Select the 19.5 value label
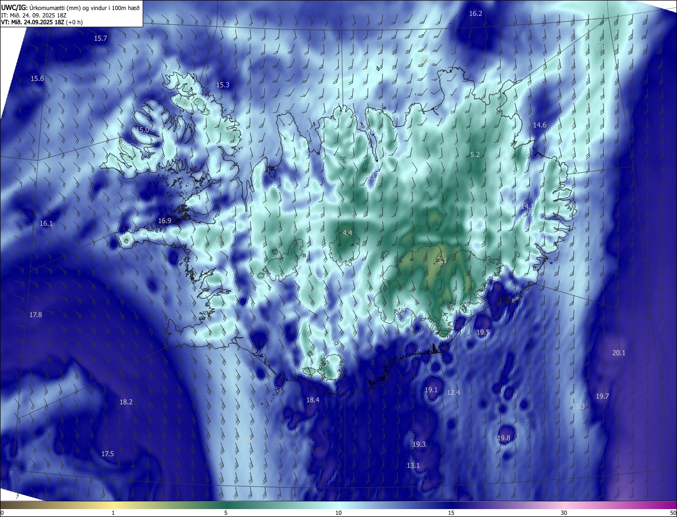Image resolution: width=677 pixels, height=517 pixels. 483,332
